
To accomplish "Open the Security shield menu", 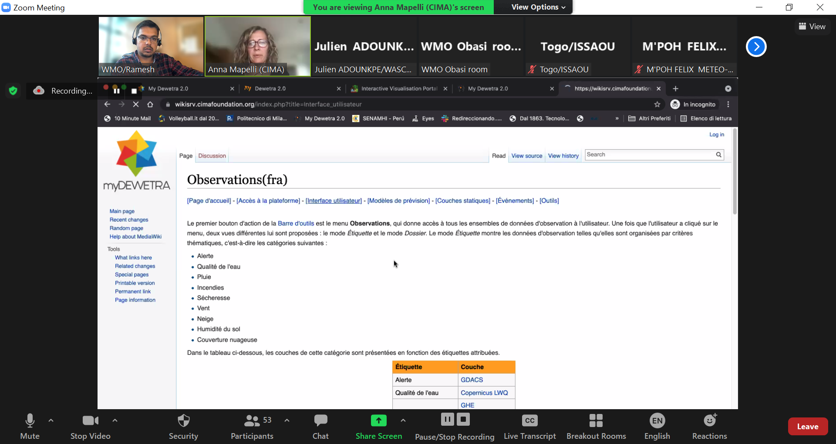I will (183, 427).
